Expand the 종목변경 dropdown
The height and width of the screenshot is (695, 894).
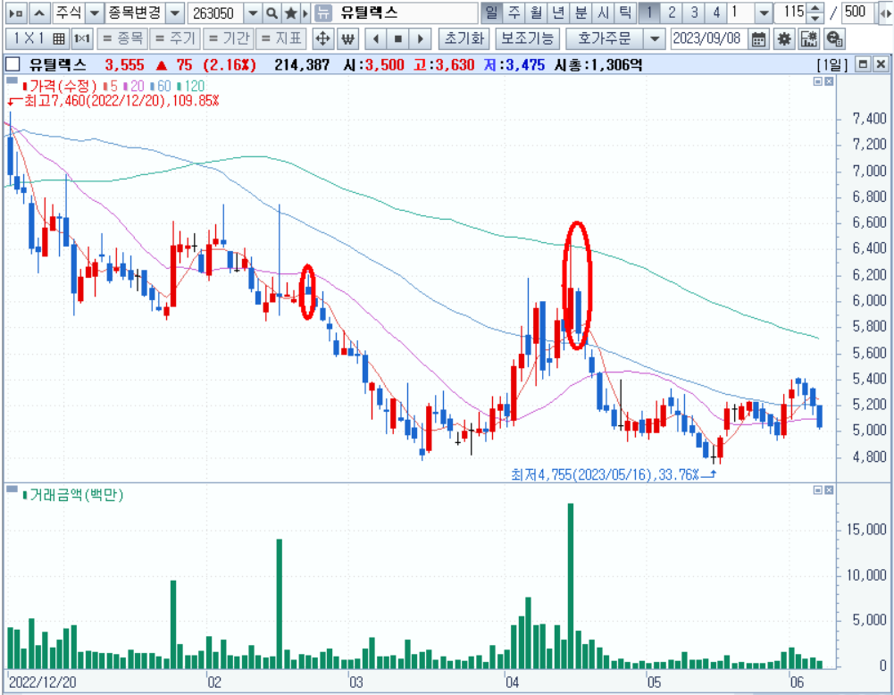(x=175, y=13)
